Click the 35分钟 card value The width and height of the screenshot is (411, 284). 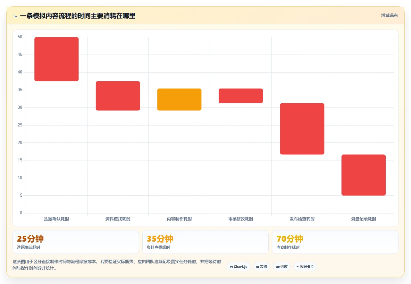(160, 239)
